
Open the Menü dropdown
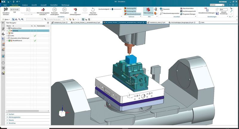[x=6, y=19]
